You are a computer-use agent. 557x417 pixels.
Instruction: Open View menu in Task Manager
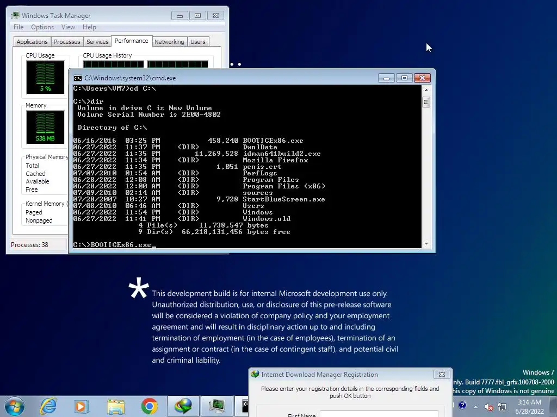[x=68, y=27]
